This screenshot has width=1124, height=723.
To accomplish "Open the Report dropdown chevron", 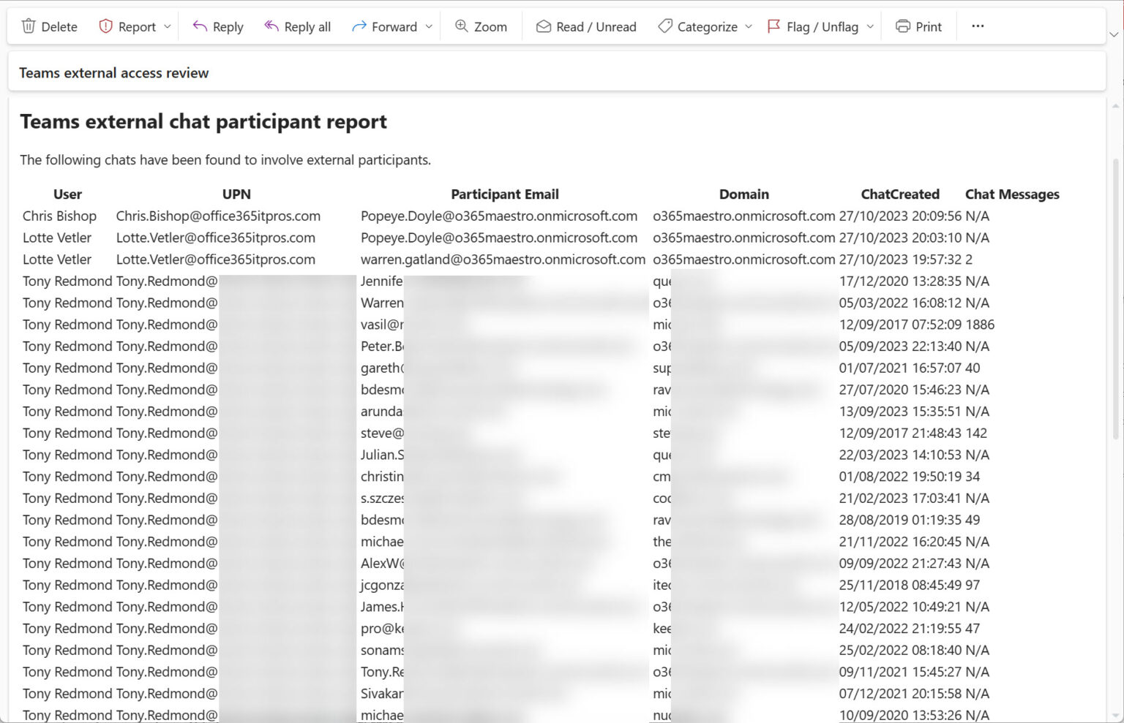I will tap(167, 27).
